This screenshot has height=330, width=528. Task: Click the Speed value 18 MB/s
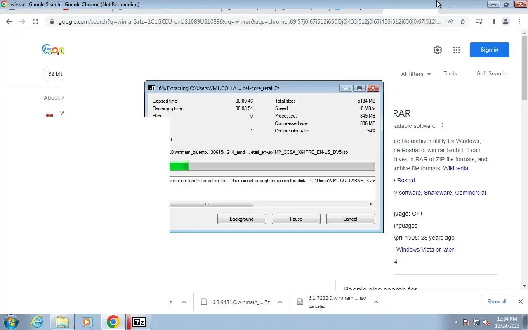click(x=367, y=108)
